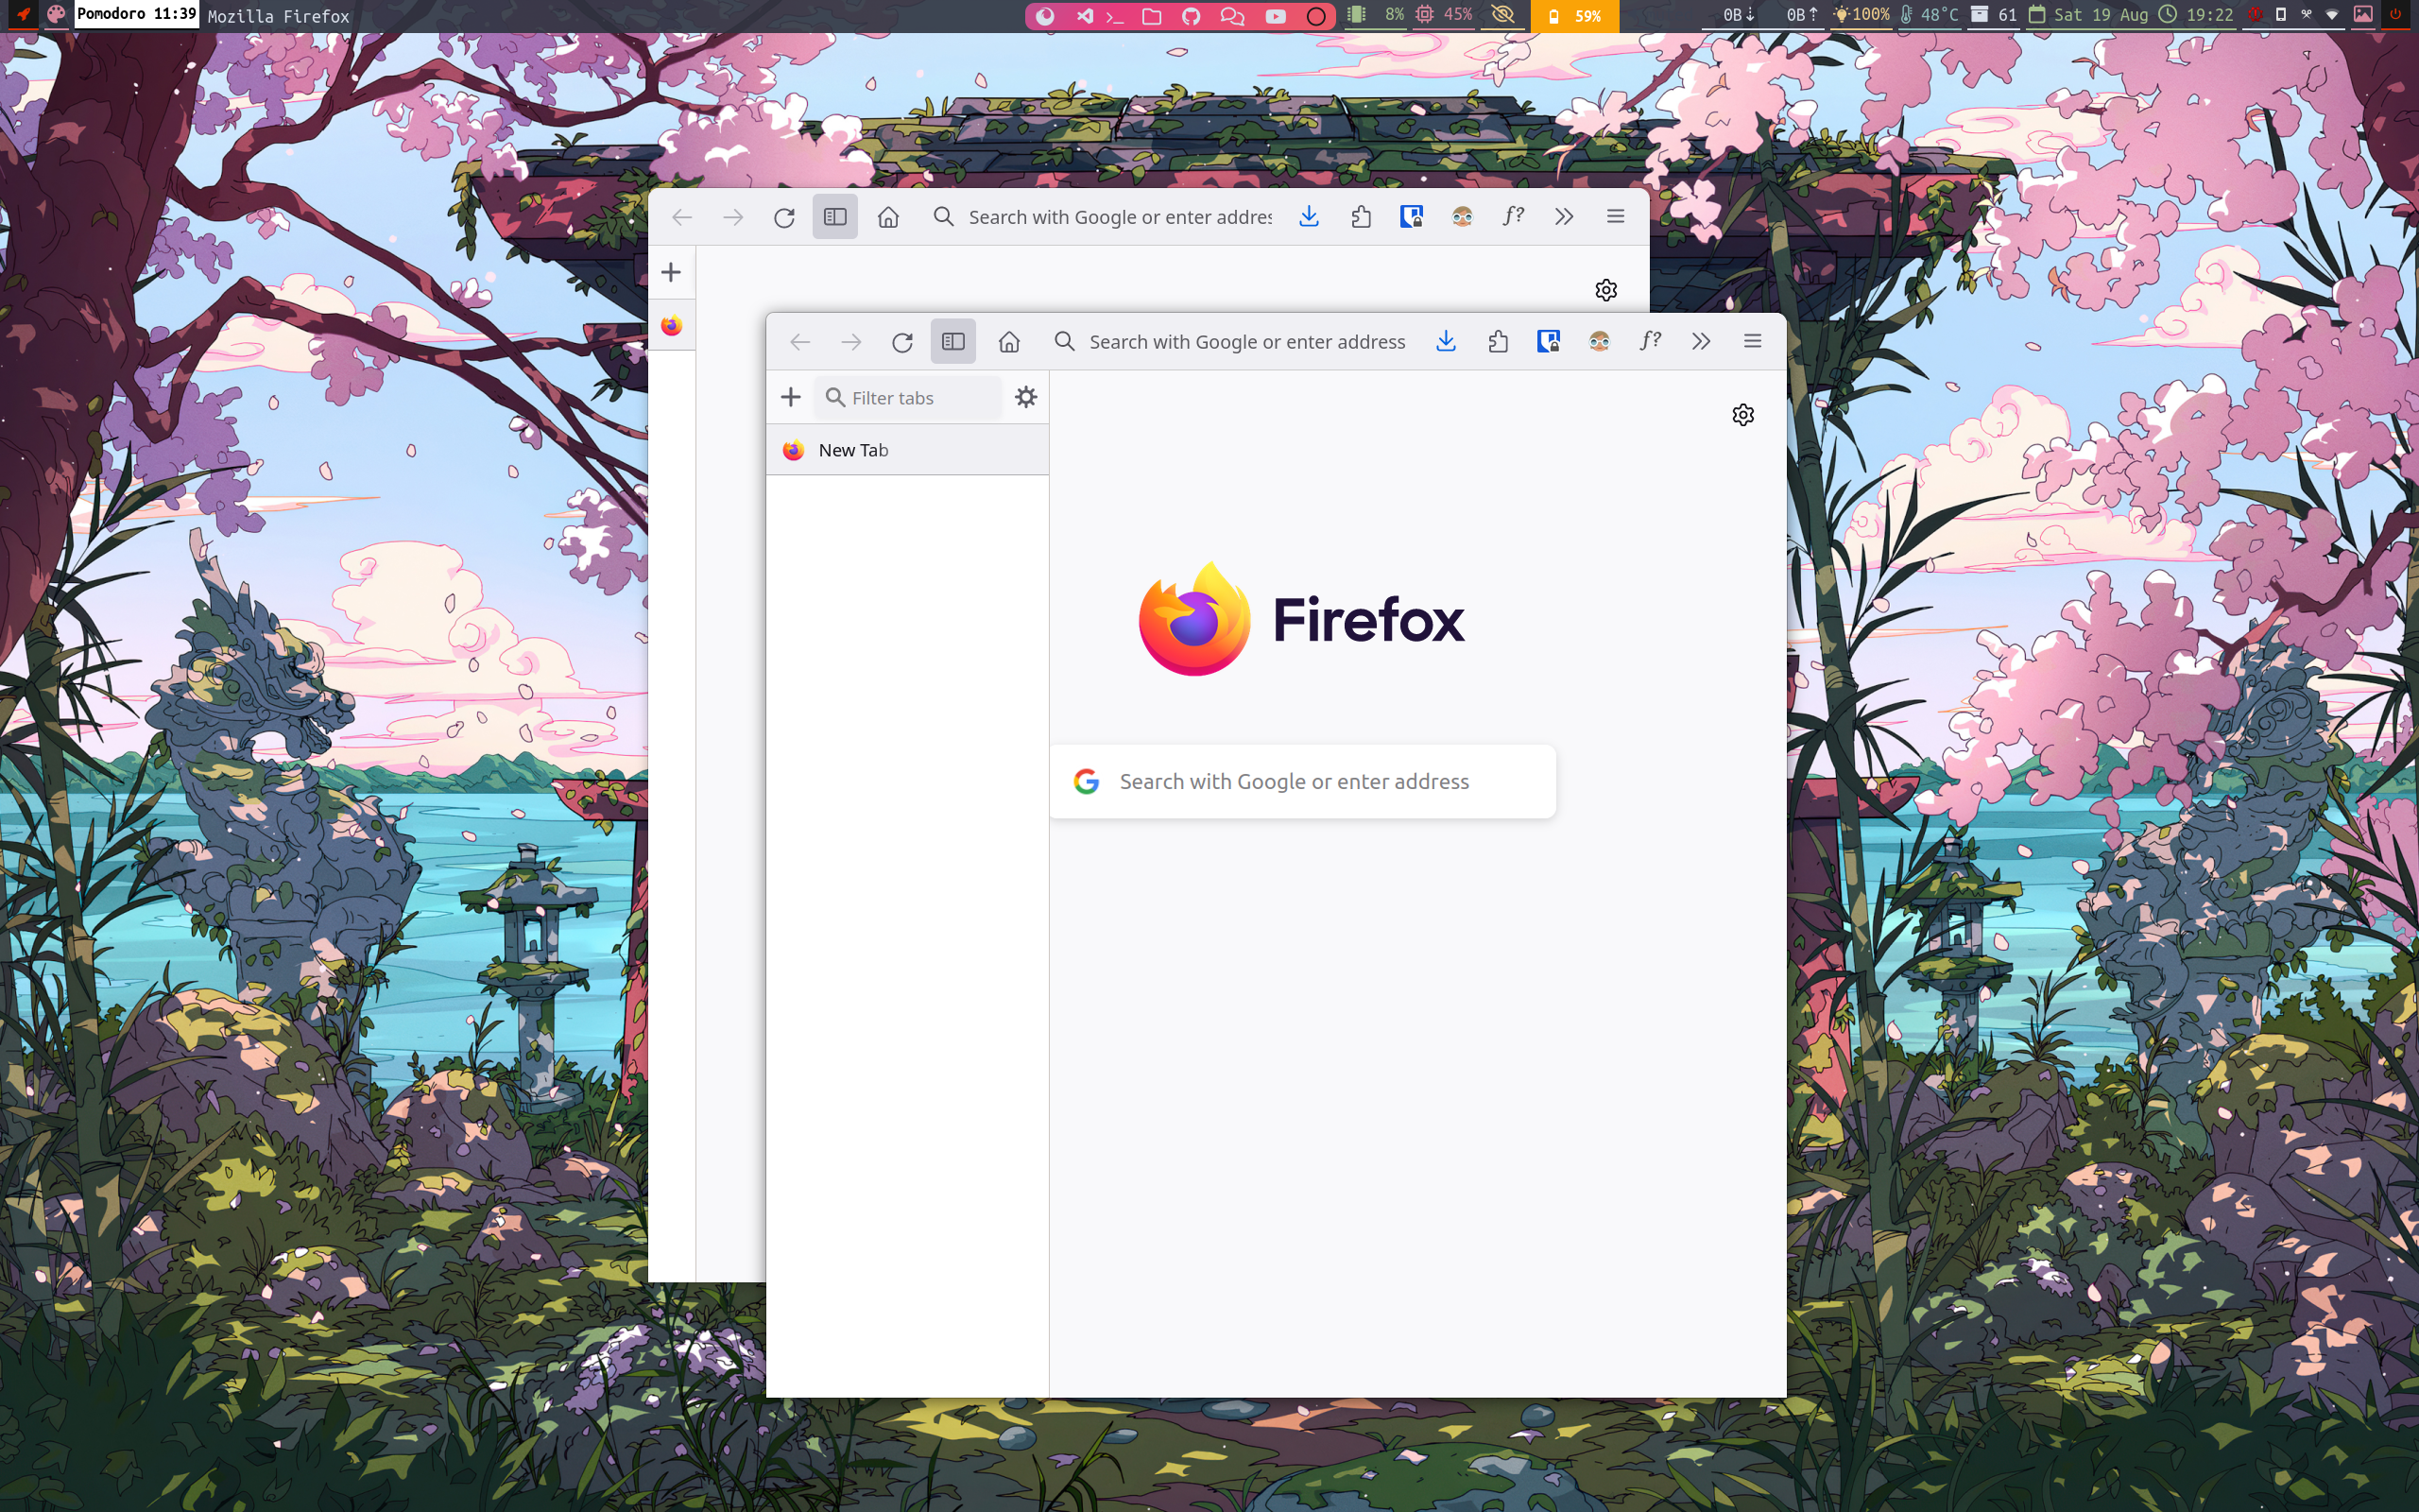Click the temperature 48°C indicator
Viewport: 2419px width, 1512px height.
pyautogui.click(x=1930, y=14)
